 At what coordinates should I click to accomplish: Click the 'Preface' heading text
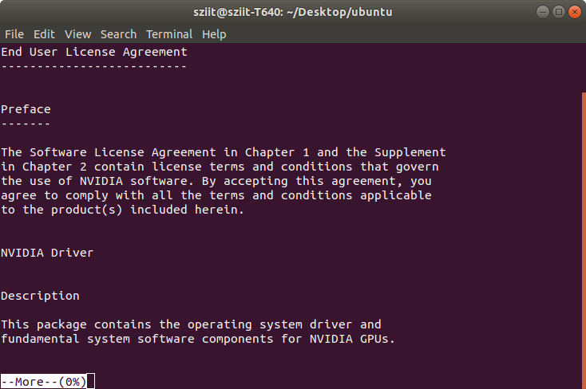(x=26, y=109)
